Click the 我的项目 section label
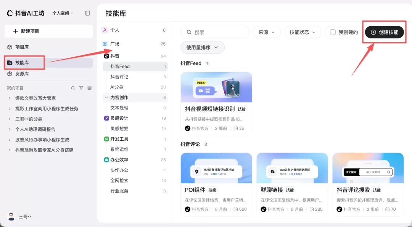Image resolution: width=412 pixels, height=227 pixels. (x=15, y=88)
